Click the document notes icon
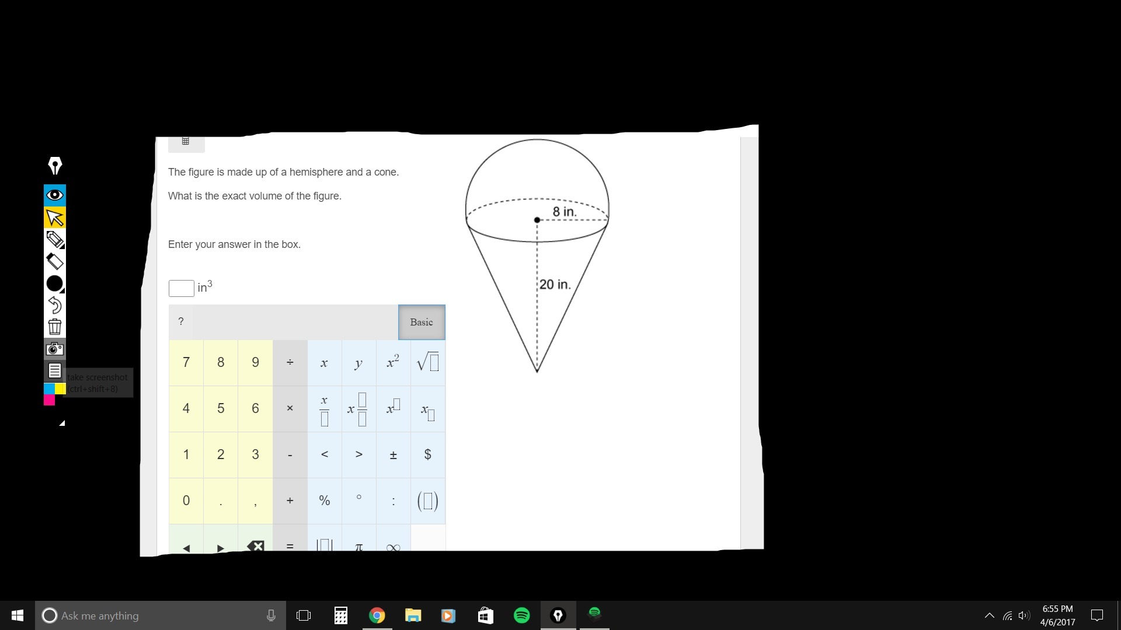Screen dimensions: 1121x630 click(55, 371)
